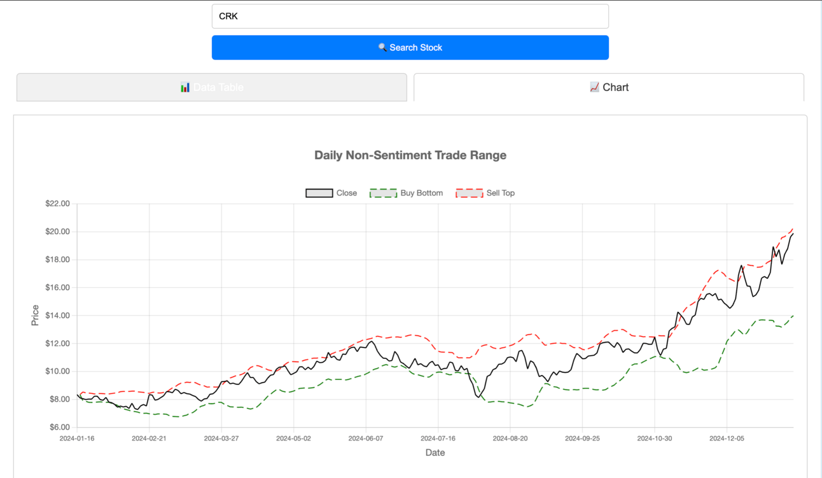The height and width of the screenshot is (478, 822).
Task: Click the Date x-axis title
Action: (435, 453)
